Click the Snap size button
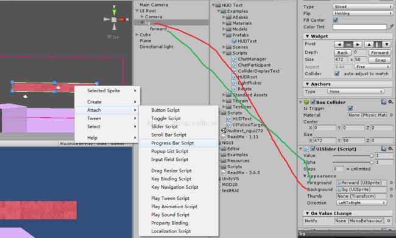Image resolution: width=396 pixels, height=238 pixels. click(380, 60)
